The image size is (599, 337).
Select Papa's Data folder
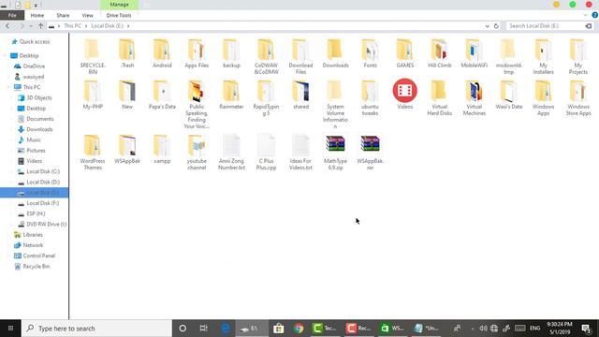click(162, 95)
